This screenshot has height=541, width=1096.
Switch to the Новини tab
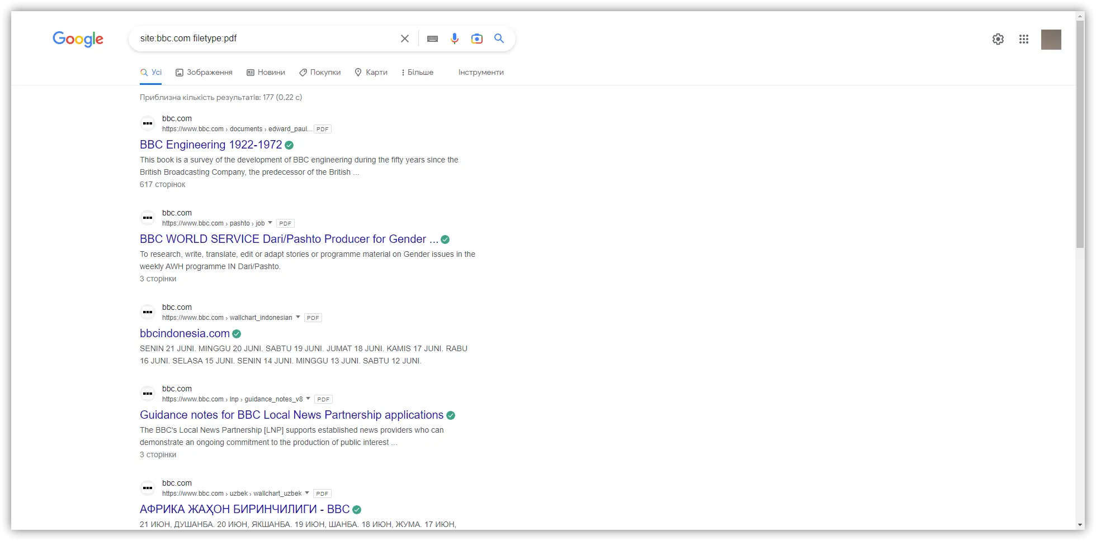pyautogui.click(x=266, y=73)
